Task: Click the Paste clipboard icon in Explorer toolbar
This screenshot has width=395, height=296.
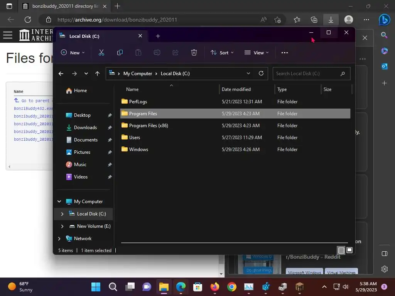Action: click(138, 52)
